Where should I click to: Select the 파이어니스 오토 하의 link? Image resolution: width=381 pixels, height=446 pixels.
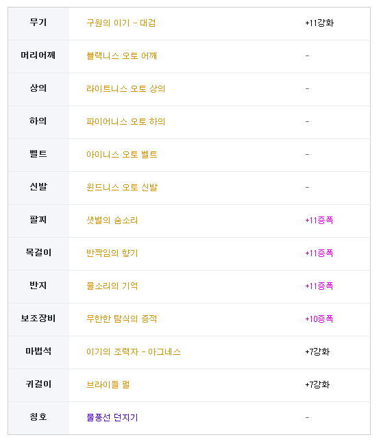(126, 122)
